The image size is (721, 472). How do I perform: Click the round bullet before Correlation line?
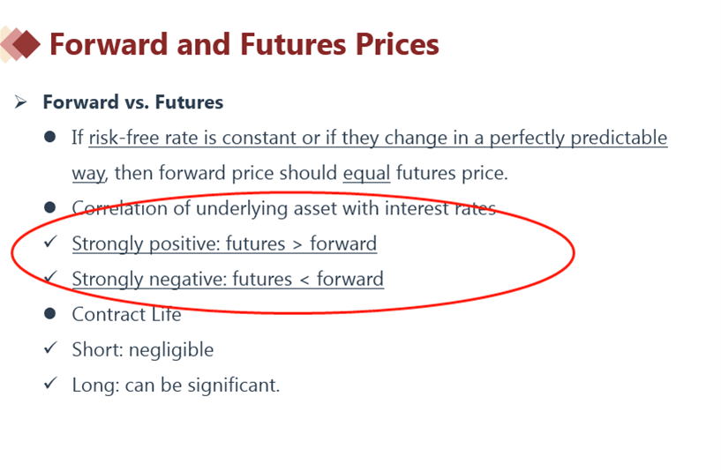coord(51,208)
